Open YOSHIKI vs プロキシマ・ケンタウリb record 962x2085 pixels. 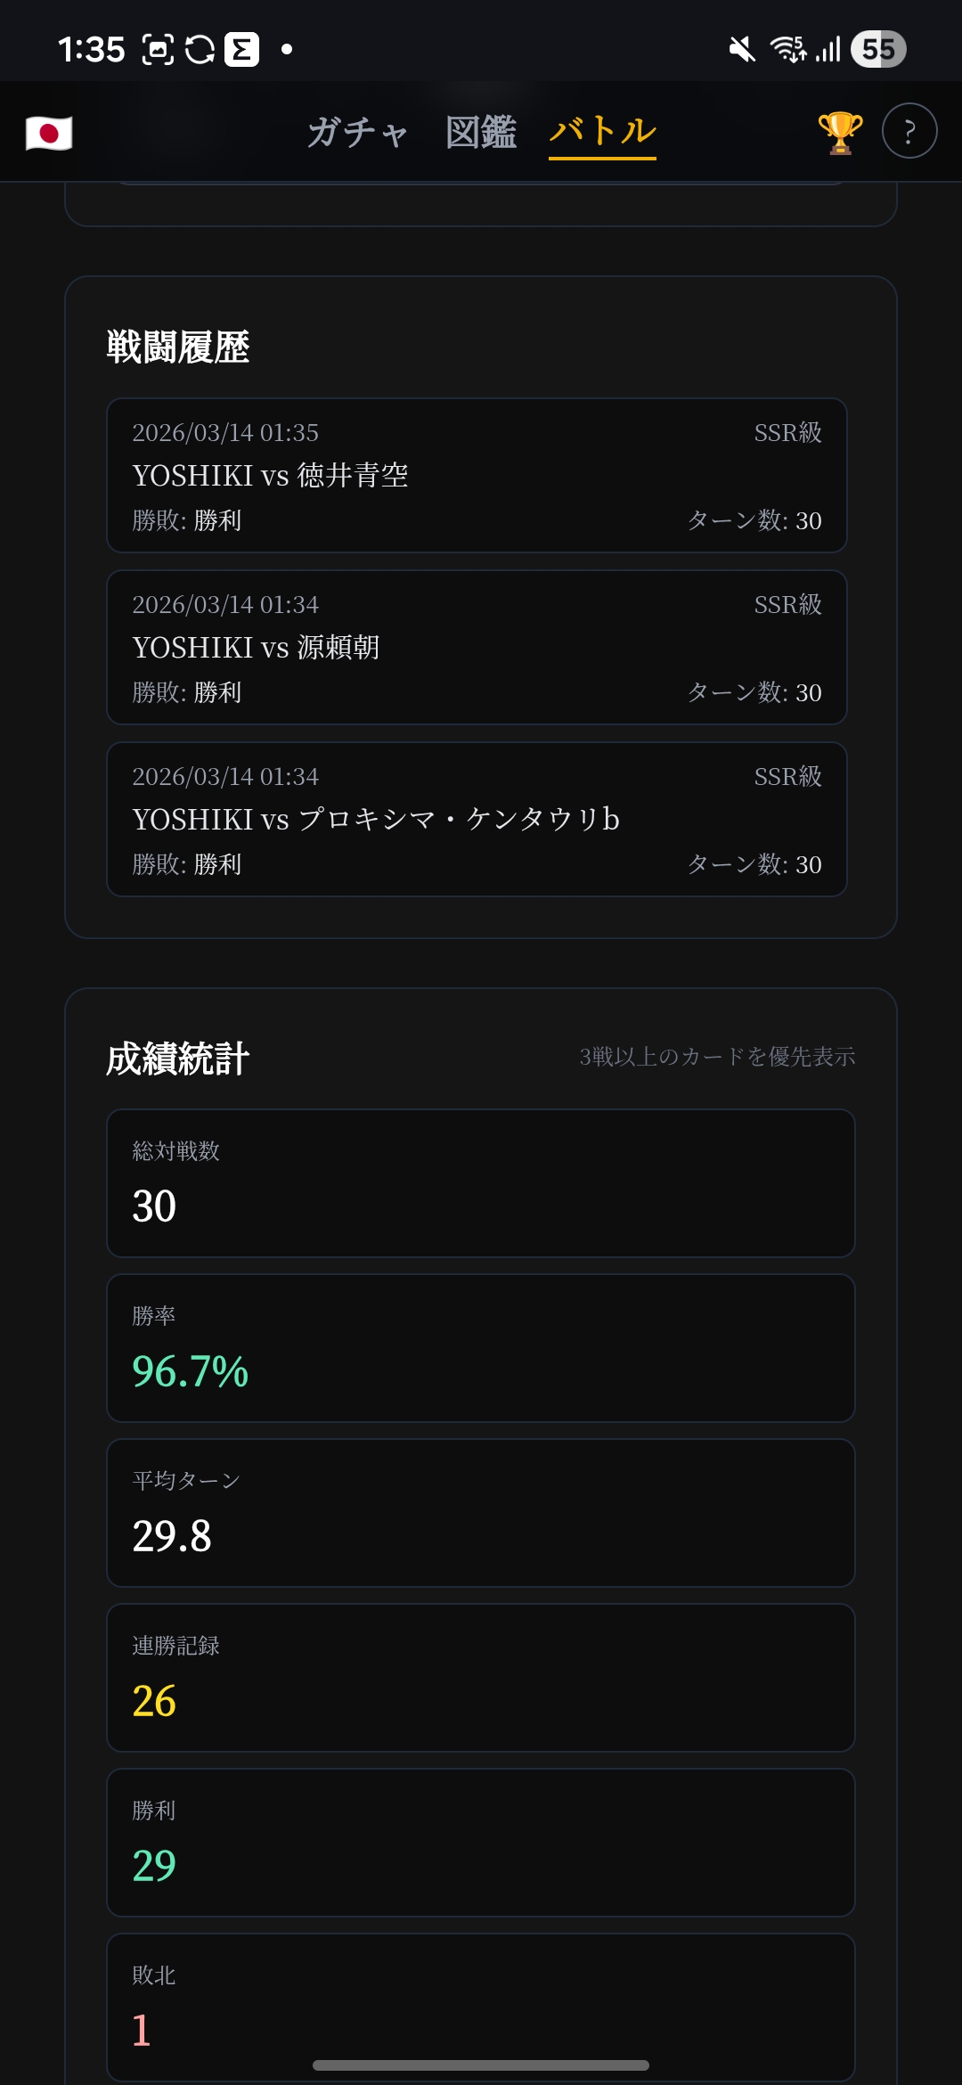[x=477, y=820]
